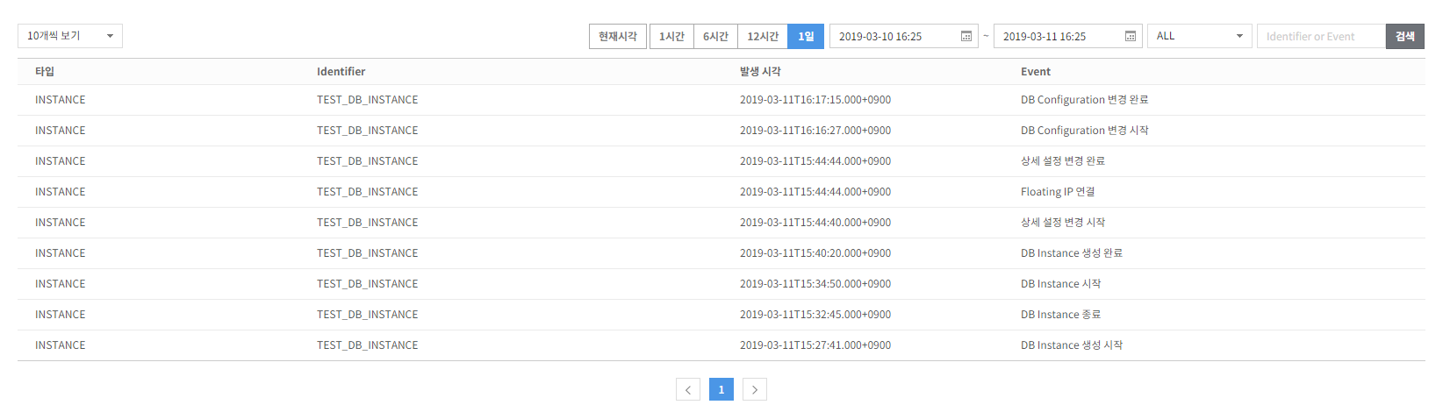
Task: Select event Floating IP 연결
Action: point(1058,192)
